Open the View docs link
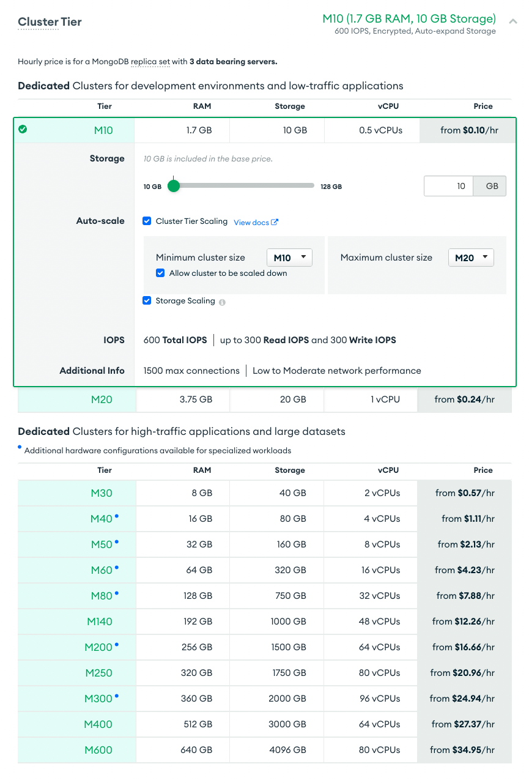529x783 pixels. [253, 222]
